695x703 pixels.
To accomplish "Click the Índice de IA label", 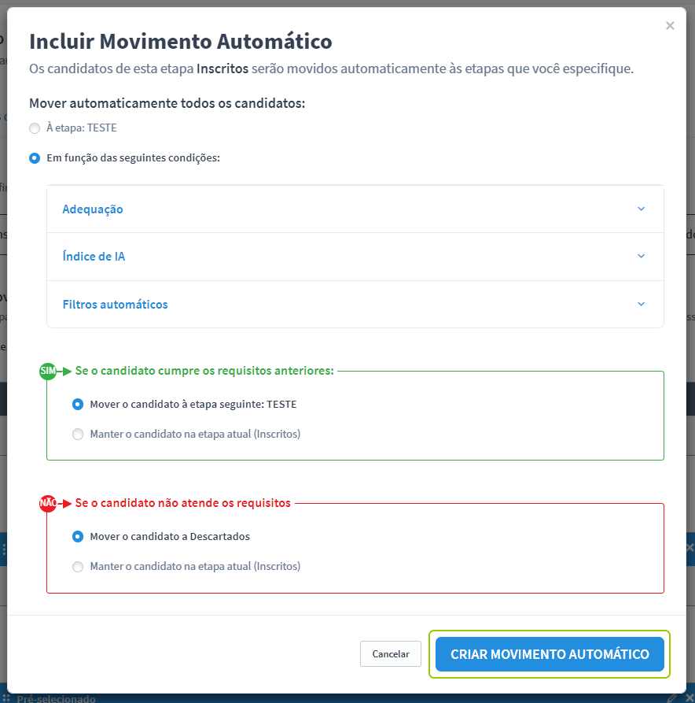I will click(94, 256).
